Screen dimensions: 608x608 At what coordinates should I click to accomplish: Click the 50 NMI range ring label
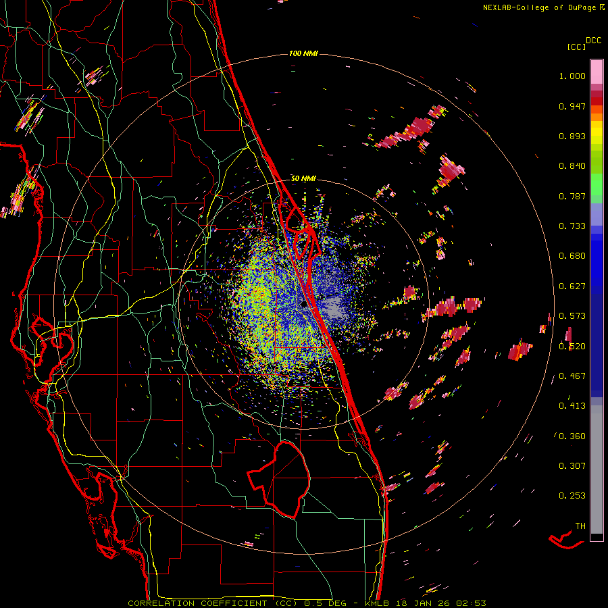(x=303, y=179)
